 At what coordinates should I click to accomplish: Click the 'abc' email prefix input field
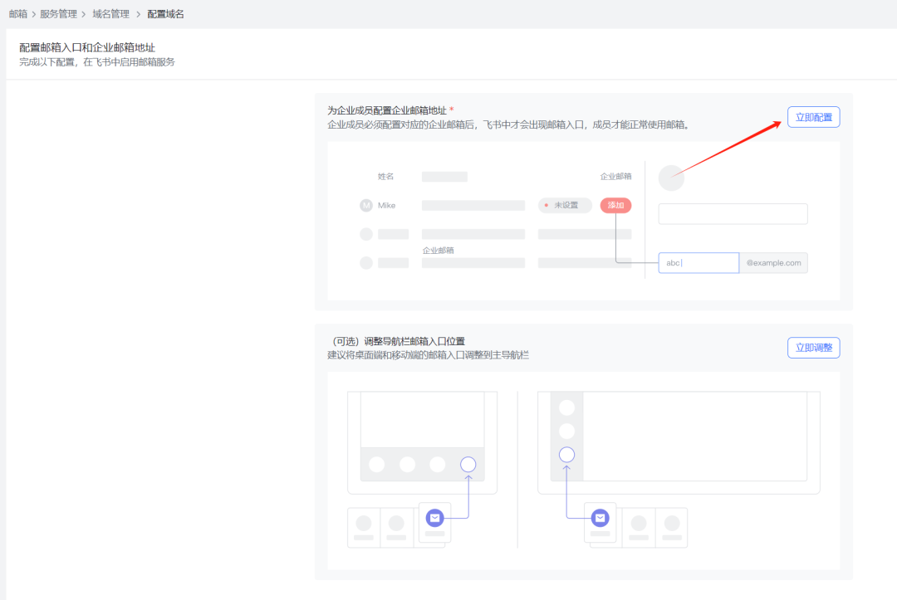tap(698, 263)
